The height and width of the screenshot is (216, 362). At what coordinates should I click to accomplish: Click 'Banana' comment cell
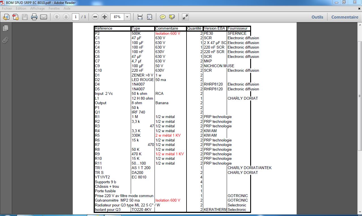[x=162, y=103]
